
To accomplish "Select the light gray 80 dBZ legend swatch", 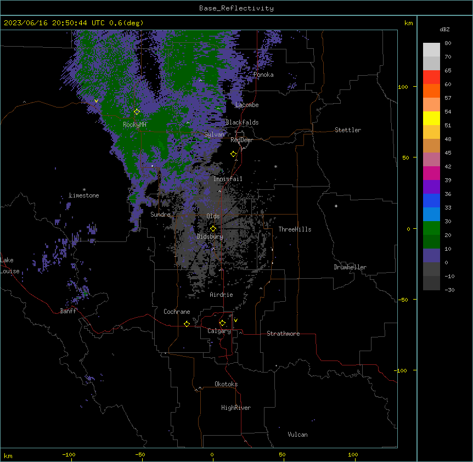I will click(x=431, y=49).
